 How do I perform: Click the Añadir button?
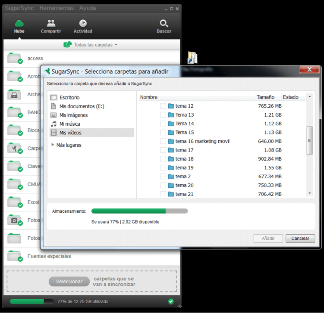click(x=268, y=239)
